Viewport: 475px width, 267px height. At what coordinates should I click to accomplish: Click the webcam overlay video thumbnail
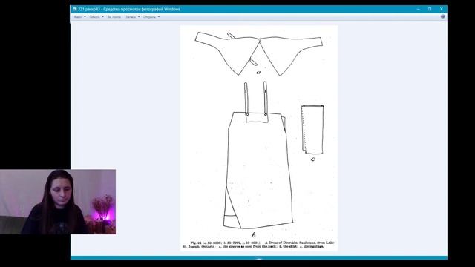tap(58, 202)
